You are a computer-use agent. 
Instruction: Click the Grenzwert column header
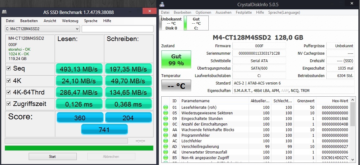[x=305, y=101]
